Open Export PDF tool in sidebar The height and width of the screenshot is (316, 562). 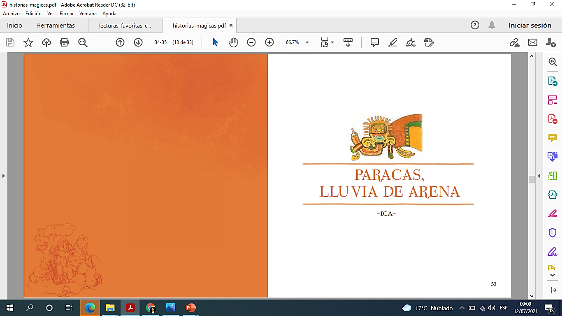553,81
